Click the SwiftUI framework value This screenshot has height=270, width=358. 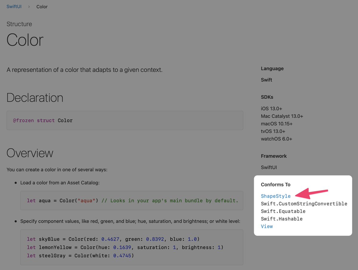[269, 167]
